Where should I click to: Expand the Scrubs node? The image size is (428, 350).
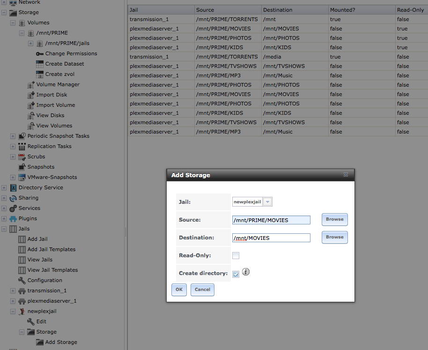coord(13,156)
